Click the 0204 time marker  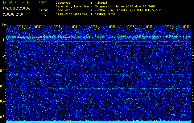(75, 27)
